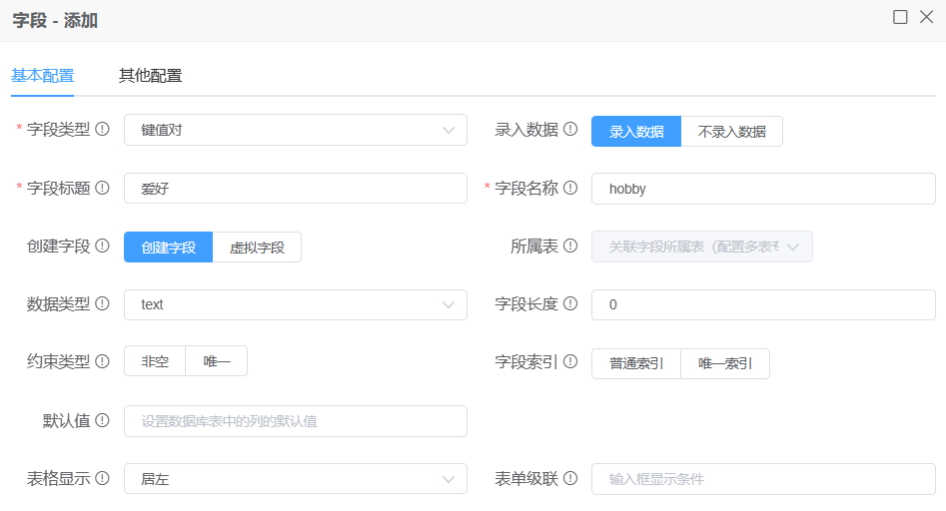Click the info icon beside 数据类型
The image size is (946, 511).
point(102,304)
